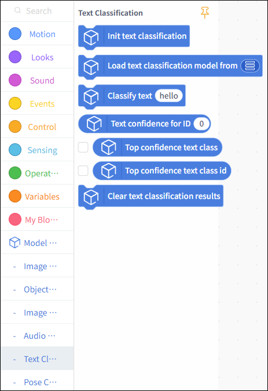Open the Pose C… sub-category item

pyautogui.click(x=37, y=382)
